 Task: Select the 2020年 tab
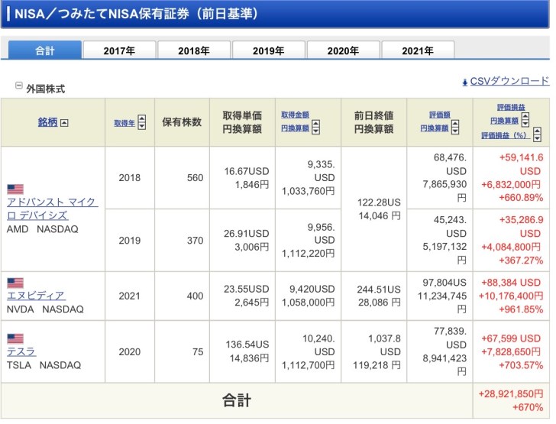(x=343, y=51)
